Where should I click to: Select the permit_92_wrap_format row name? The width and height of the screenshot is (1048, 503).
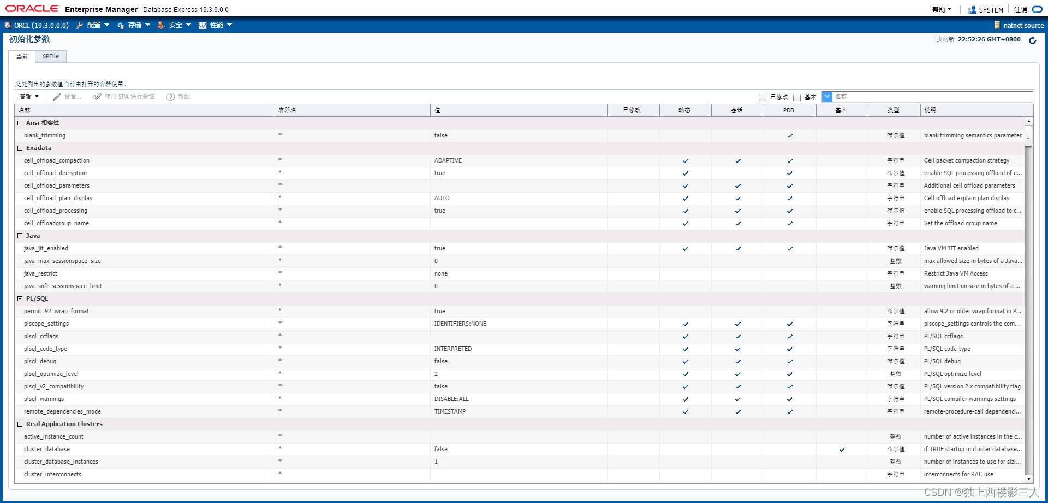pos(56,312)
